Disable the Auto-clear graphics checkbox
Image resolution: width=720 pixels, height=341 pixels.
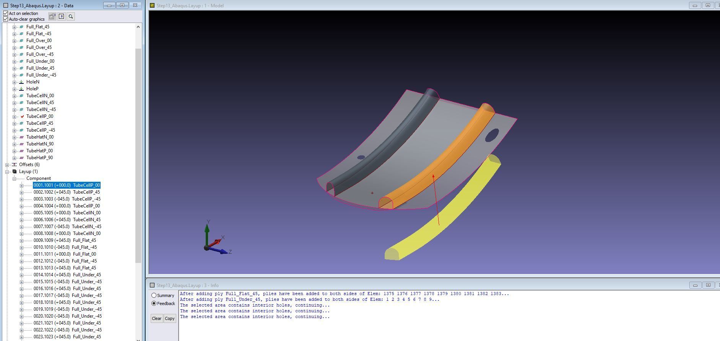6,19
